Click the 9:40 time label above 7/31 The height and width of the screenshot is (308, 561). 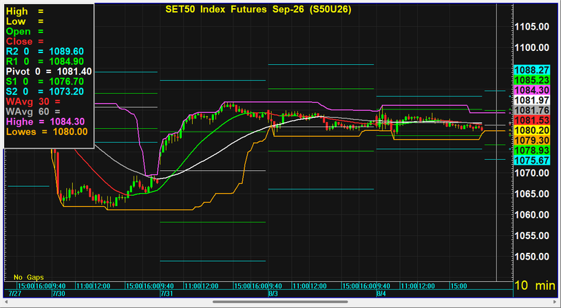tap(167, 286)
